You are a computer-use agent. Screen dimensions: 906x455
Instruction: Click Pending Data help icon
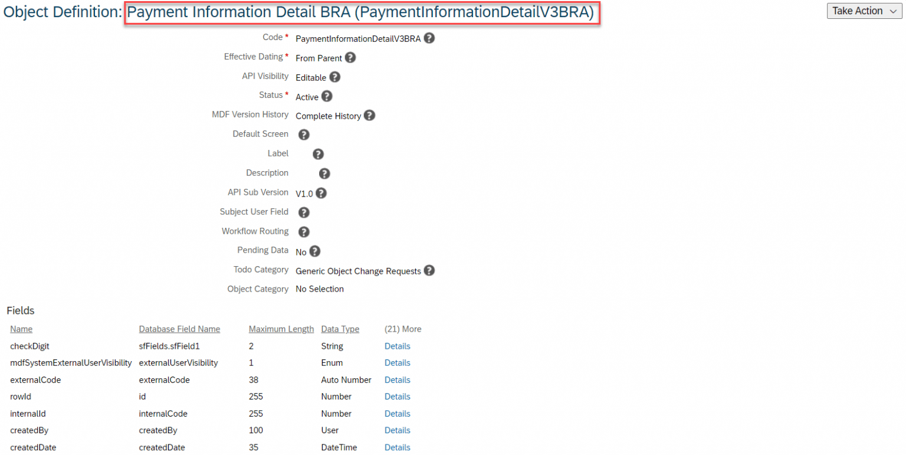315,251
